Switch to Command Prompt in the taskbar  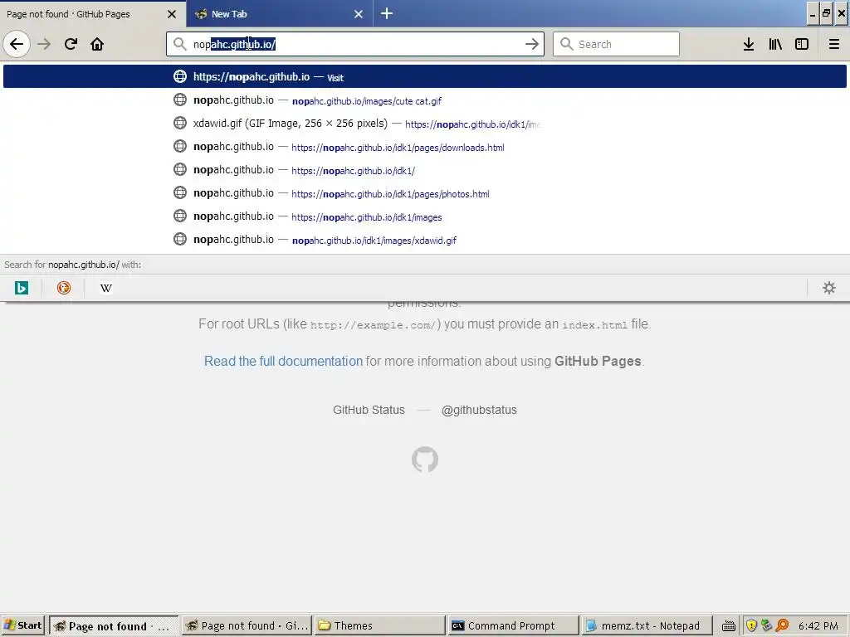513,625
